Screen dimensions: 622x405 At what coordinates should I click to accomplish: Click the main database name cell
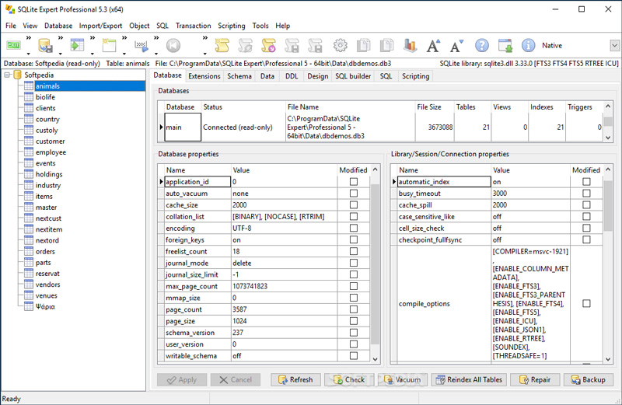[183, 127]
